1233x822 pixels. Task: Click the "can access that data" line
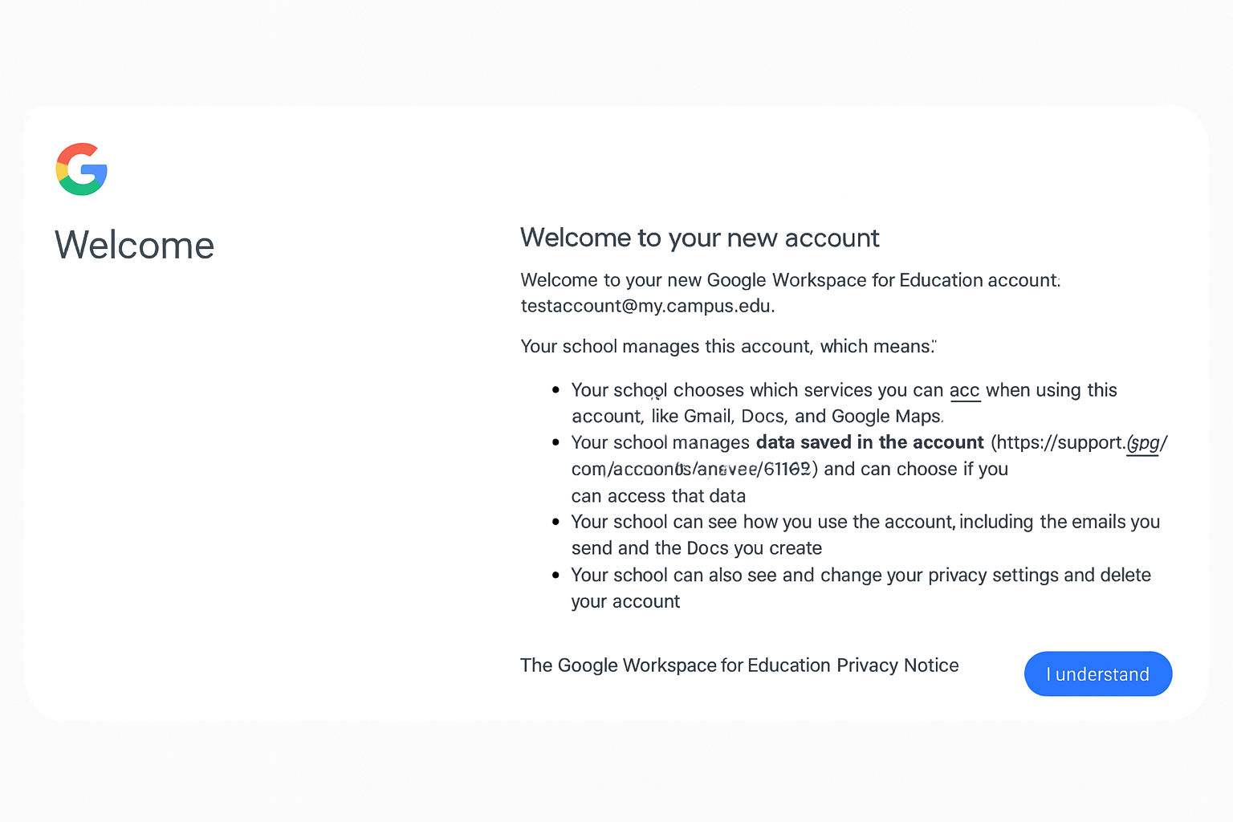(658, 496)
